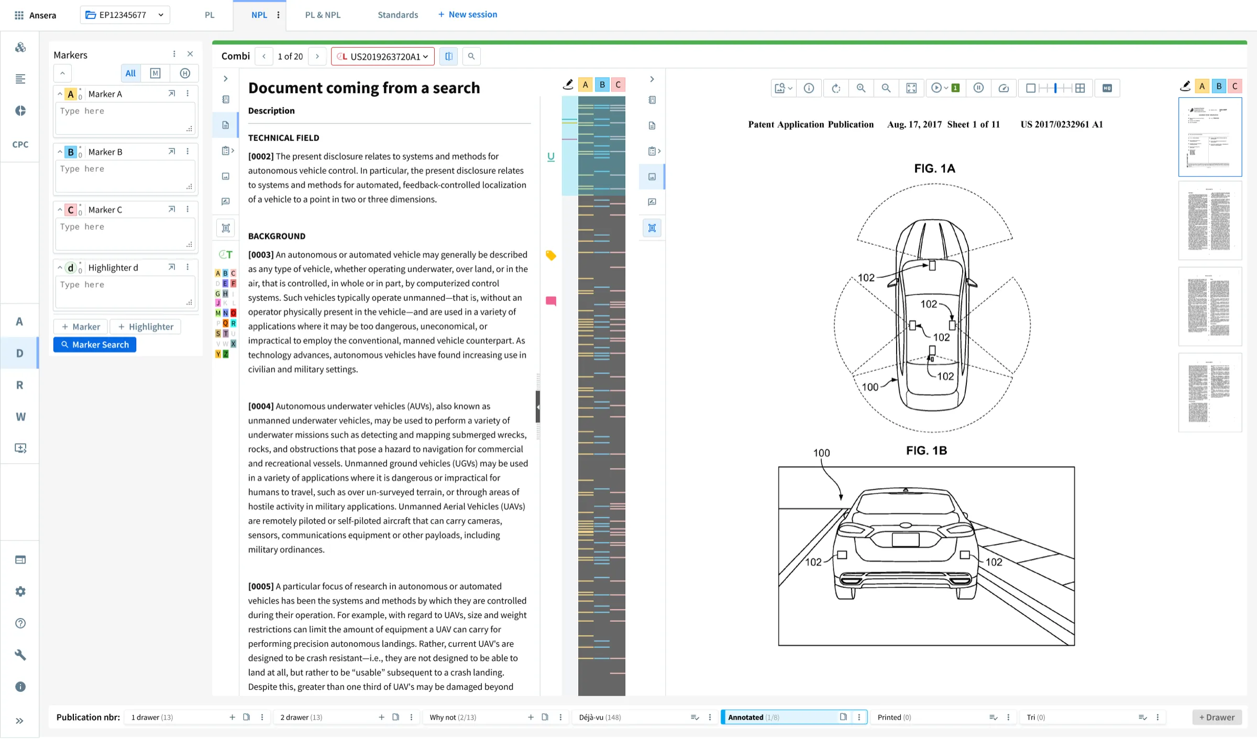Collapse the Highlighter d section
The width and height of the screenshot is (1257, 741).
pyautogui.click(x=60, y=267)
